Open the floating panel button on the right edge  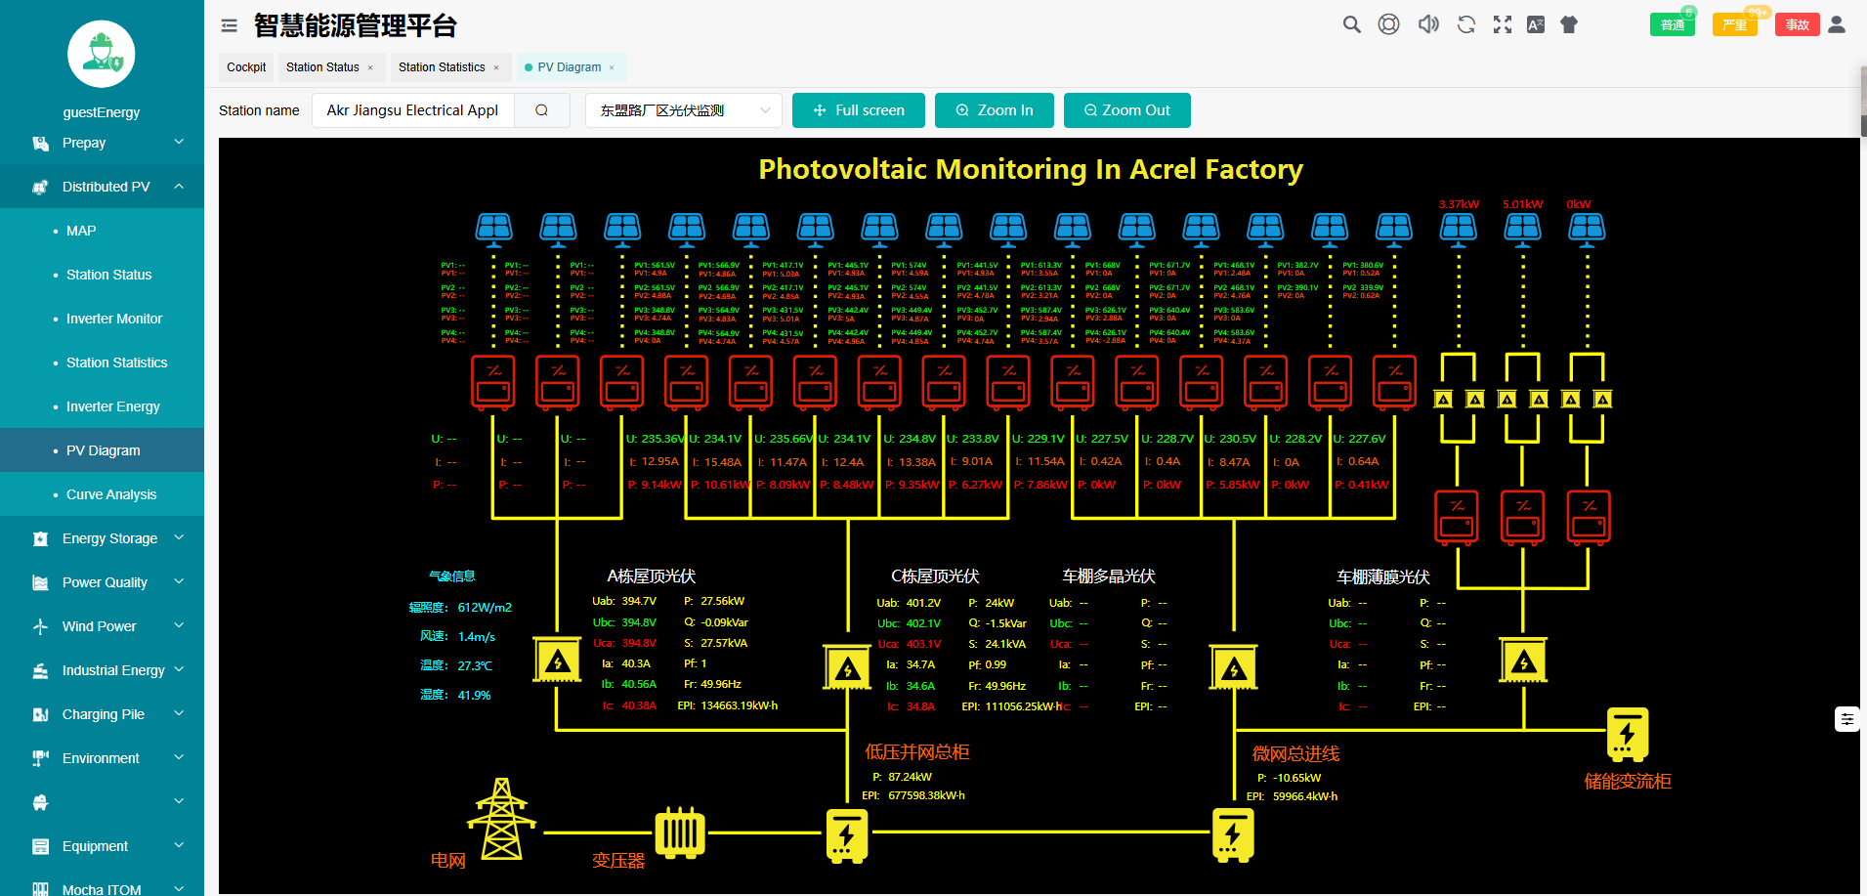[1847, 719]
